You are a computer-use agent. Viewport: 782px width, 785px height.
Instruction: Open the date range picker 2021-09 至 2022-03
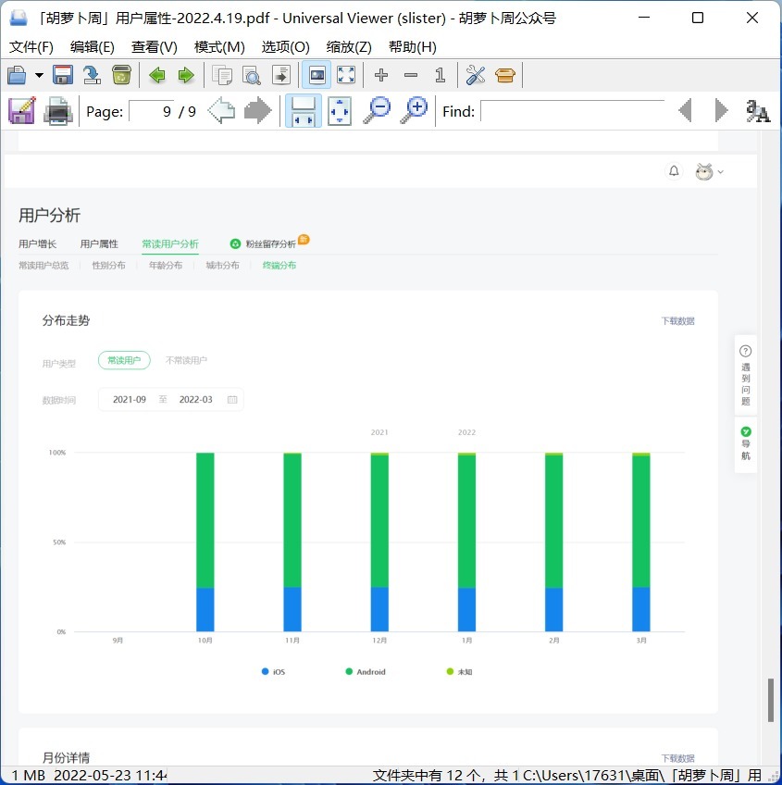pyautogui.click(x=171, y=400)
